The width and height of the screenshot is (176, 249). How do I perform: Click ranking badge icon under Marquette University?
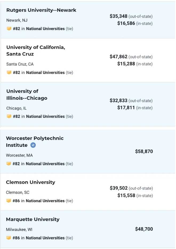click(x=9, y=238)
